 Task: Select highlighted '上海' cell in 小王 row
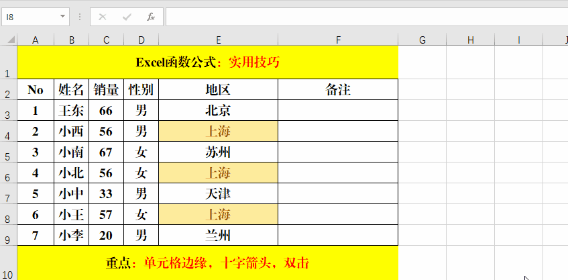[219, 214]
